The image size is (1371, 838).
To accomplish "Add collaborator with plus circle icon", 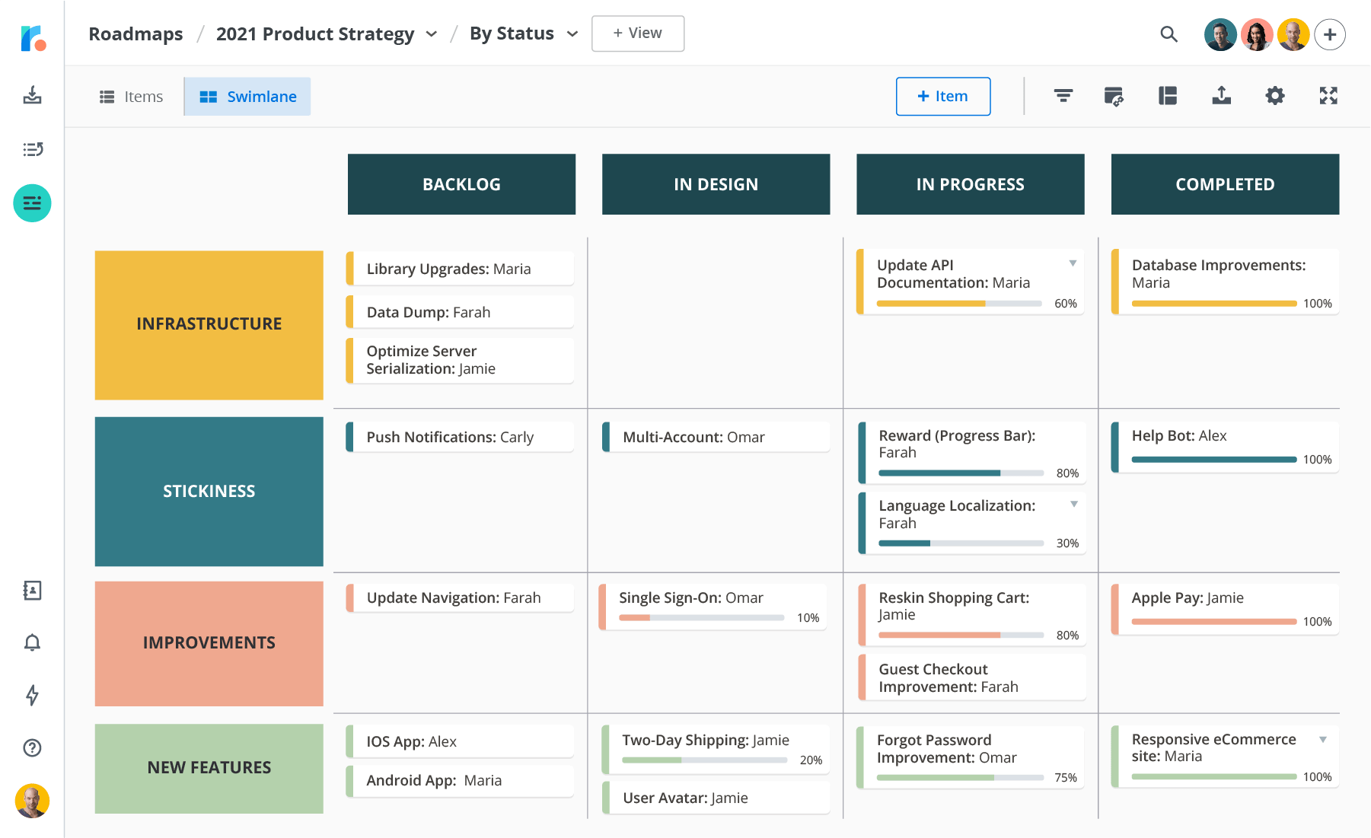I will (1330, 34).
